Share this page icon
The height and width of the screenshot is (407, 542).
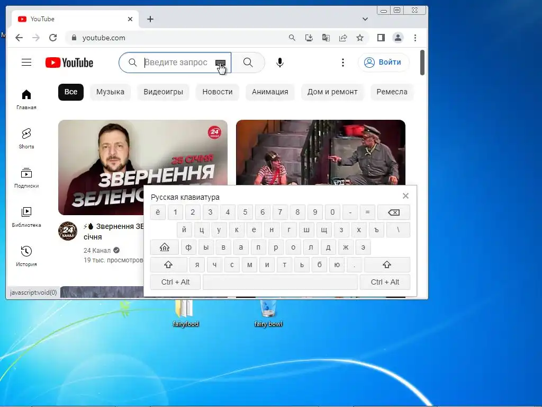[343, 38]
